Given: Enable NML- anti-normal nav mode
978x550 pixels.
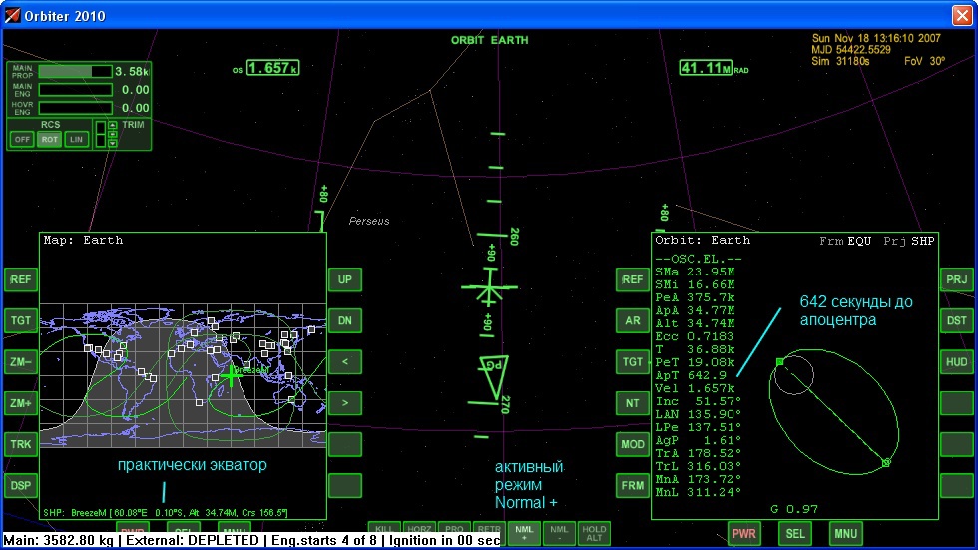Looking at the screenshot, I should coord(559,533).
